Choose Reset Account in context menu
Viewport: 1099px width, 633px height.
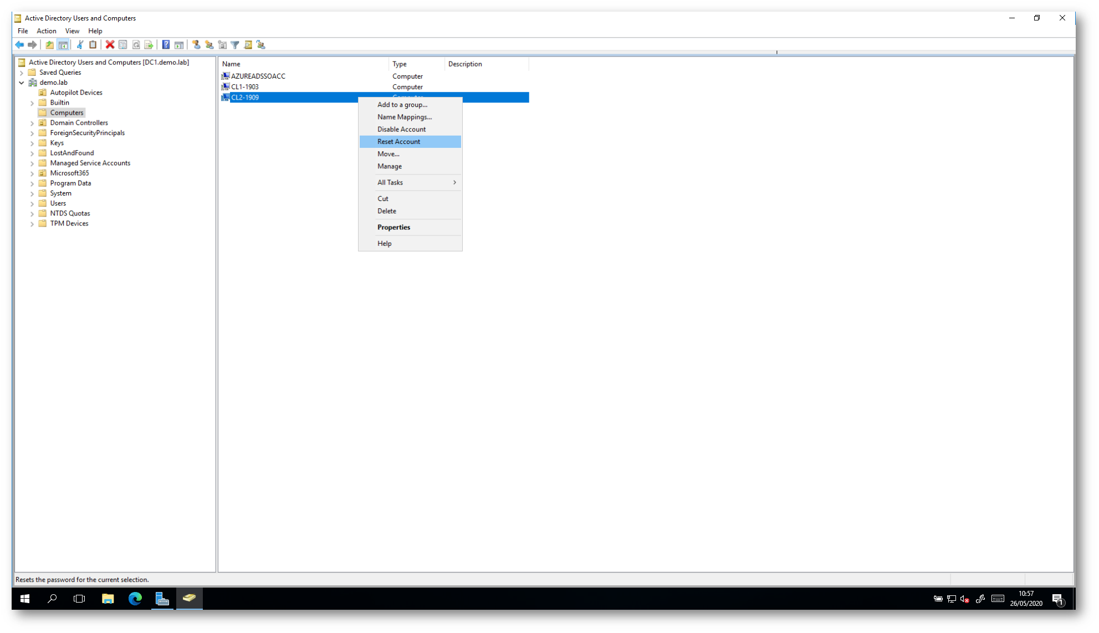coord(410,142)
